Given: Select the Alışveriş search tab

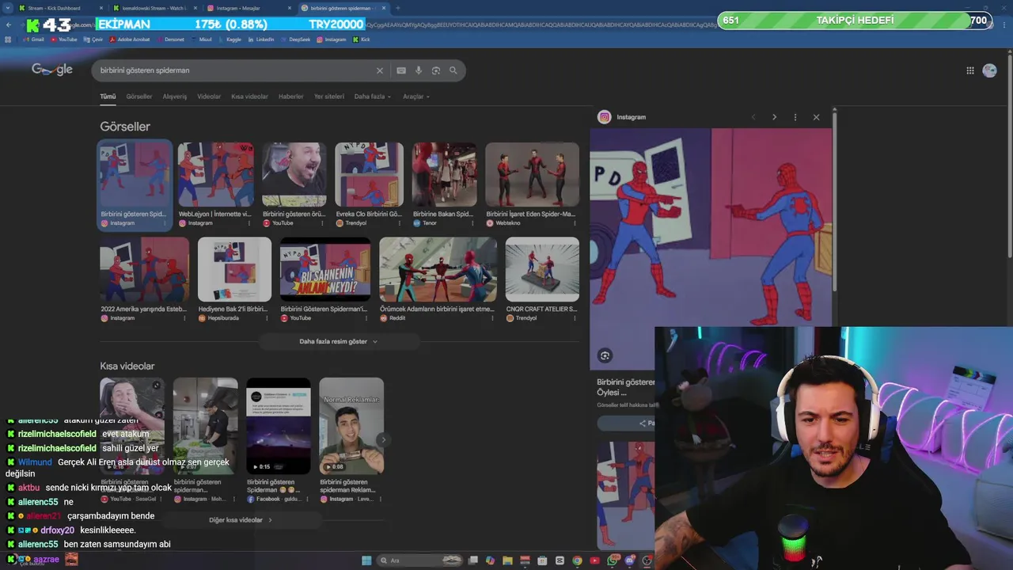Looking at the screenshot, I should click(x=175, y=97).
